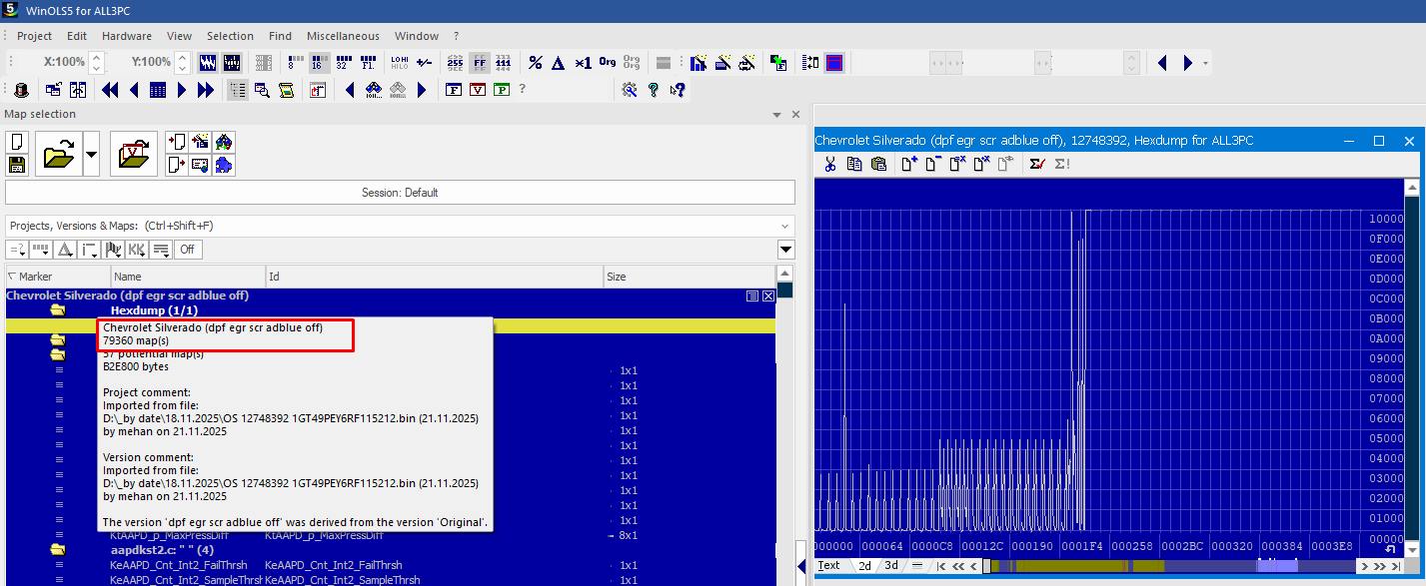Open version folder with V icon
The image size is (1426, 586).
click(134, 154)
